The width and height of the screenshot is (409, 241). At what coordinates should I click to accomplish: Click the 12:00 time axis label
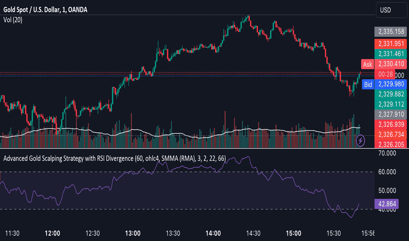[52, 233]
